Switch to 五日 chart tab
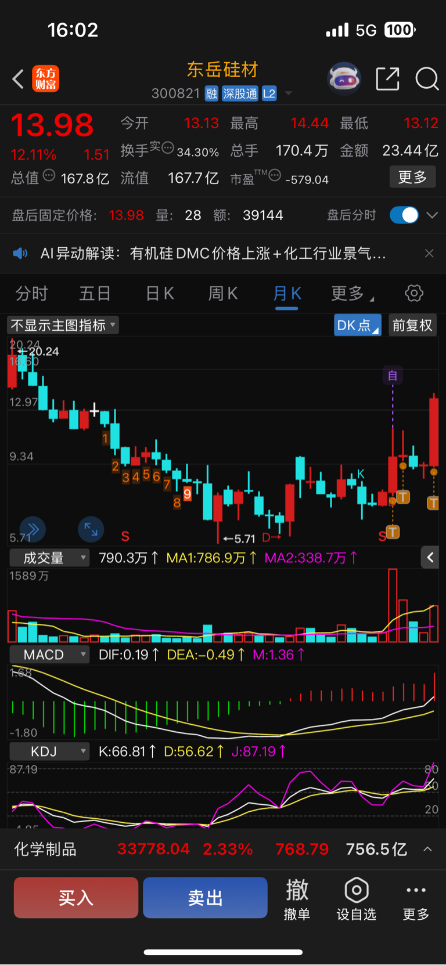Image resolution: width=446 pixels, height=965 pixels. (x=95, y=294)
